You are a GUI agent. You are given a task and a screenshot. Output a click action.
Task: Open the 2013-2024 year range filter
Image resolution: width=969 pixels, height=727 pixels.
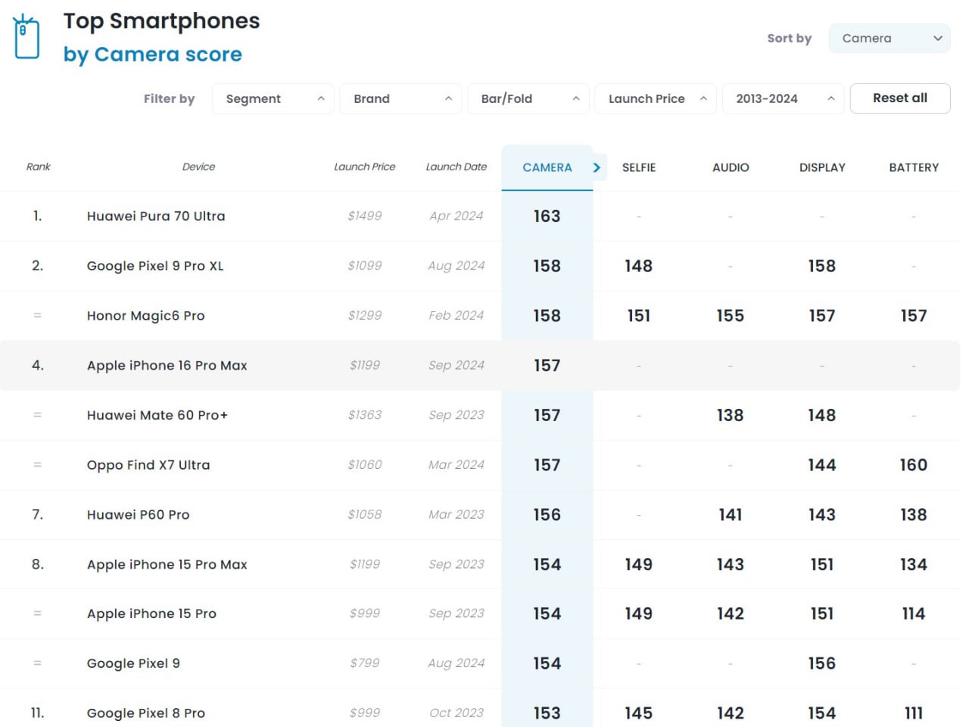pos(783,98)
